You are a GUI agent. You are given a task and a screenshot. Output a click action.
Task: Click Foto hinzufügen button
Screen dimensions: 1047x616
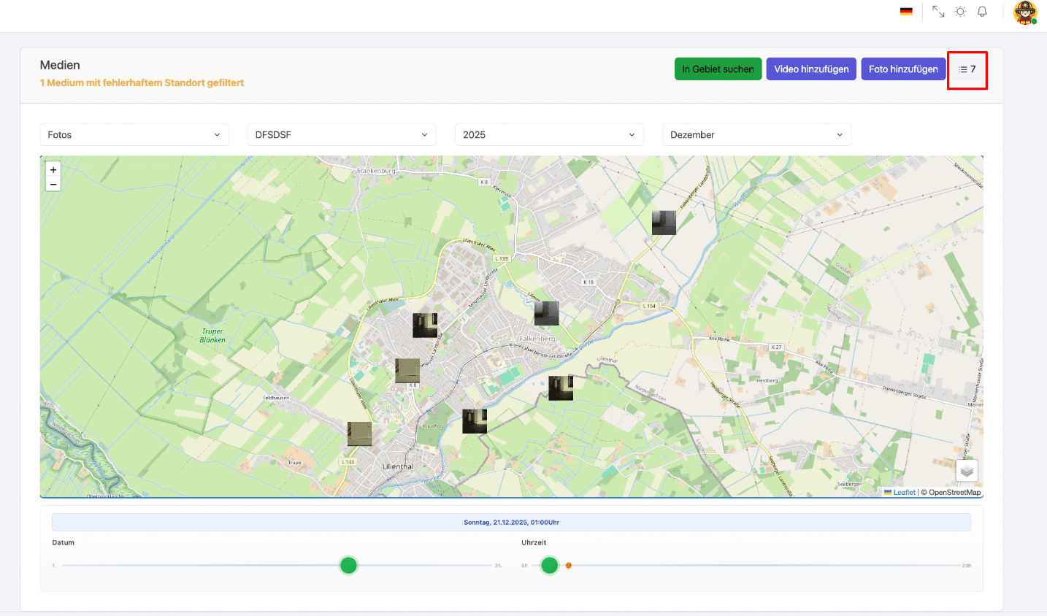[903, 69]
